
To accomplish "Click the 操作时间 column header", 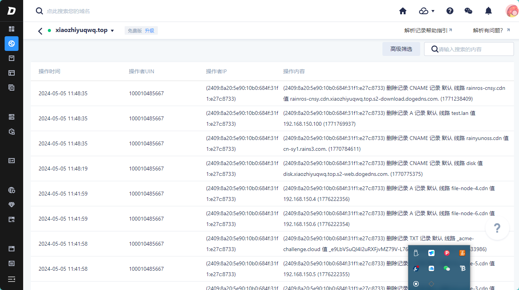I will 49,71.
